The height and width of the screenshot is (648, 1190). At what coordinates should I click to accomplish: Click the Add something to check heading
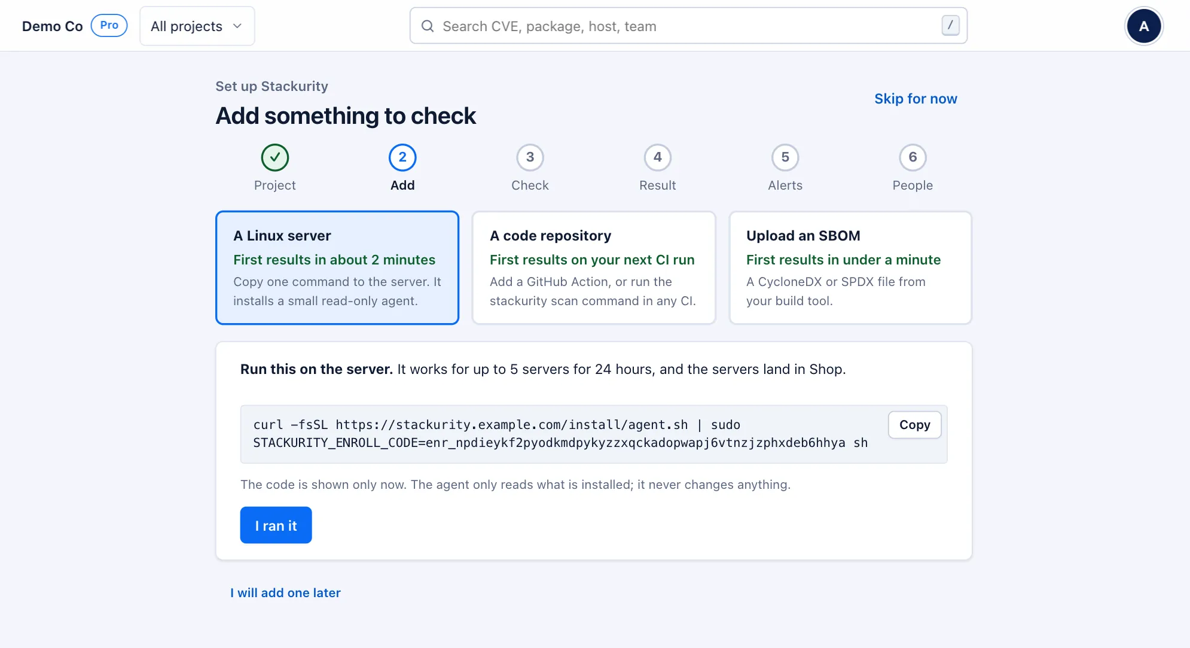346,115
